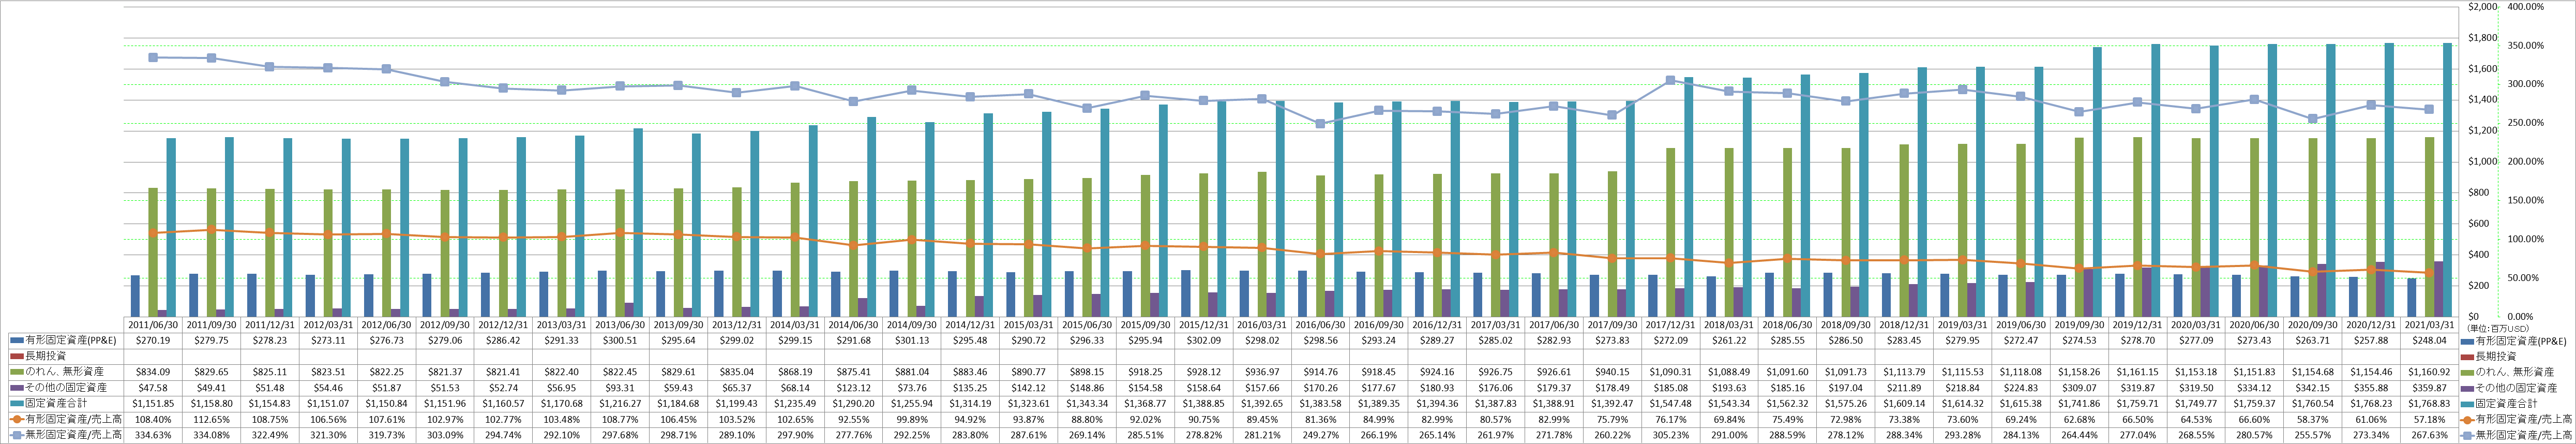Select the teal total bar above 2021/03/31
Viewport: 2576px width, 444px height.
2447,180
